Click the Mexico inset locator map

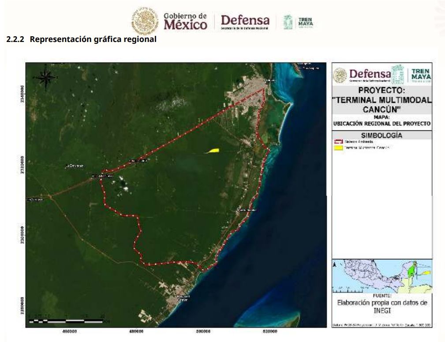coord(382,276)
